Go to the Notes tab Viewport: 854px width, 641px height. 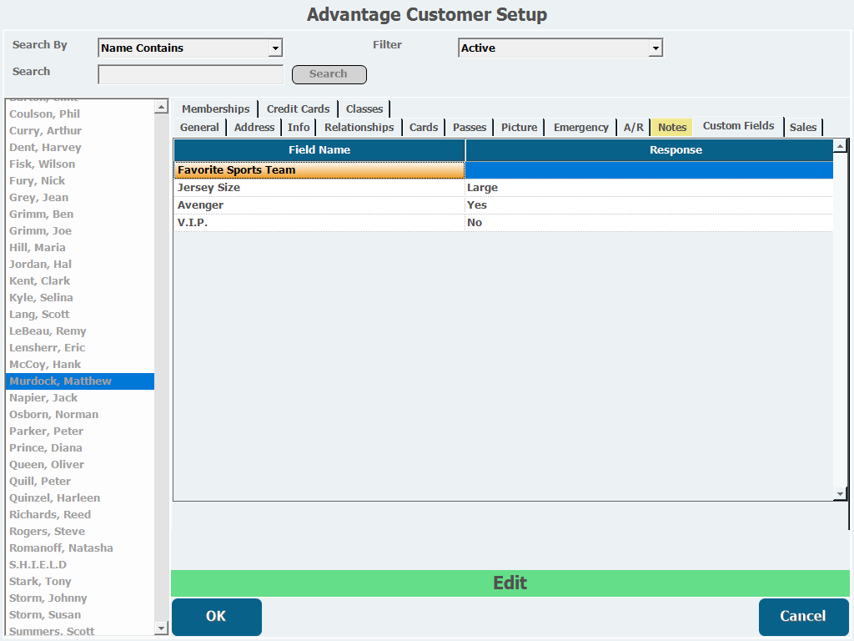672,127
